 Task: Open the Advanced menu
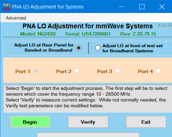click(16, 18)
